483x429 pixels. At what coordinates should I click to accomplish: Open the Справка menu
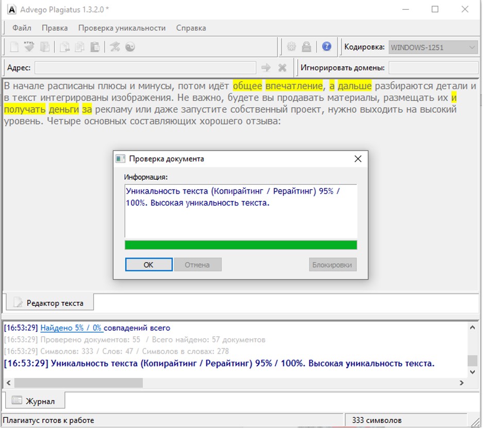click(191, 28)
